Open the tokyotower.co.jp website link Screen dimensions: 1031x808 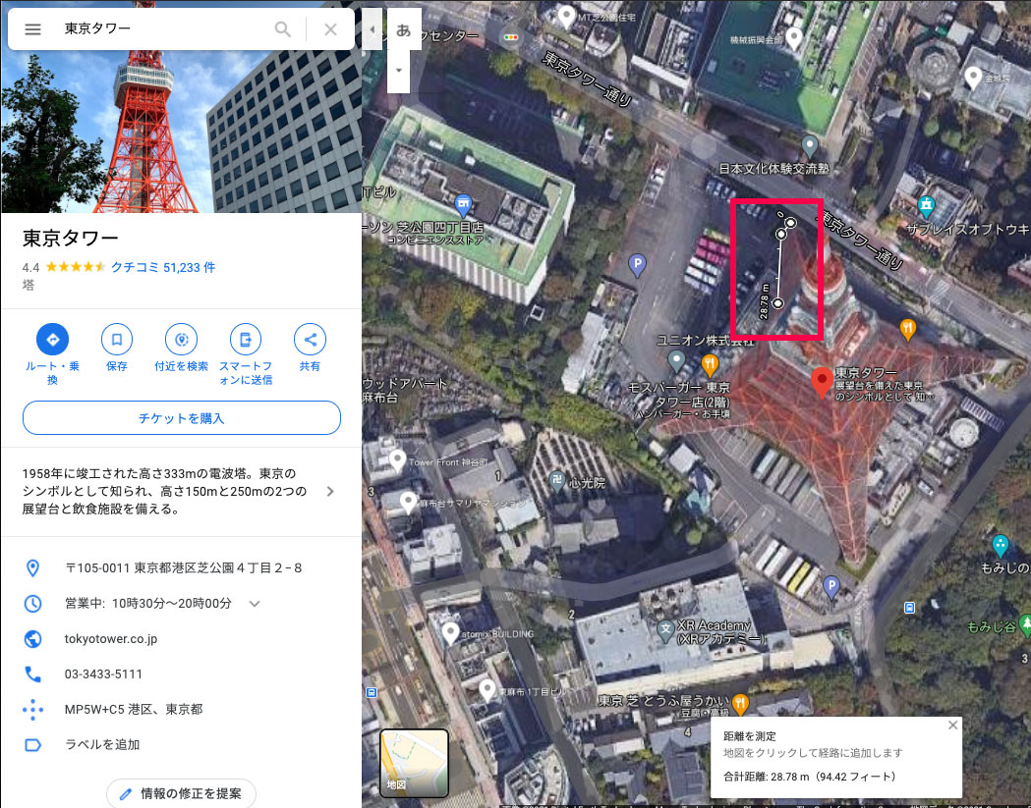point(111,638)
